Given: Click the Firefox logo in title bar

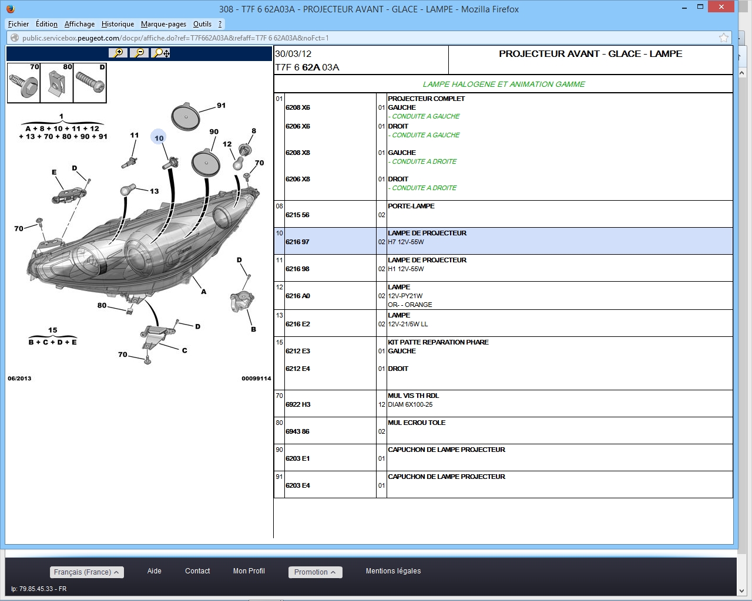Looking at the screenshot, I should pyautogui.click(x=10, y=9).
